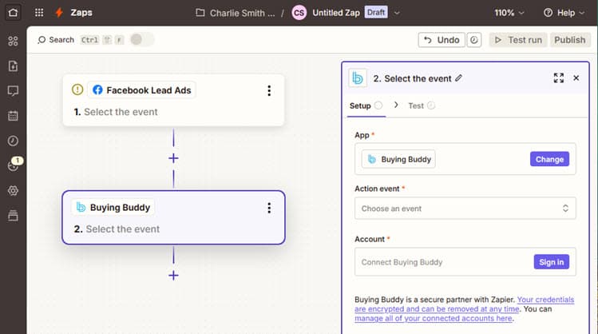Open the sidebar comments icon
The height and width of the screenshot is (334, 598).
coord(13,91)
